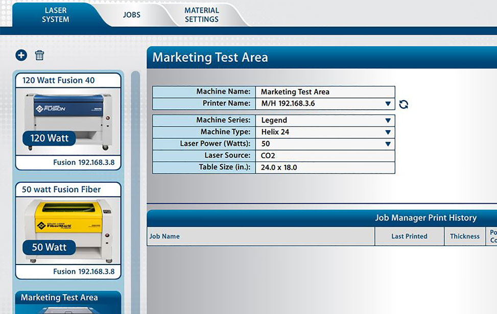This screenshot has height=314, width=497.
Task: Click the Table Size value field
Action: click(x=324, y=167)
